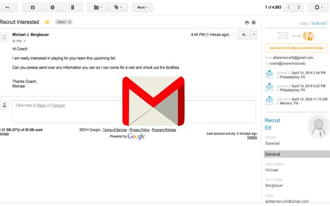Image resolution: width=330 pixels, height=206 pixels.
Task: Show details next to 'to me'
Action: [x=24, y=41]
